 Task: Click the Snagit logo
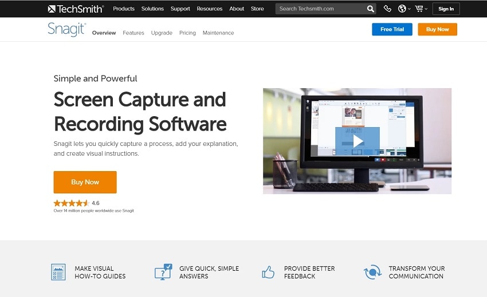click(67, 30)
